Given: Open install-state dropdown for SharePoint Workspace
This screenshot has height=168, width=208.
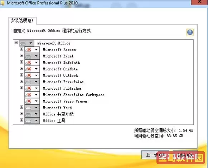Looking at the screenshot, I should point(32,95).
